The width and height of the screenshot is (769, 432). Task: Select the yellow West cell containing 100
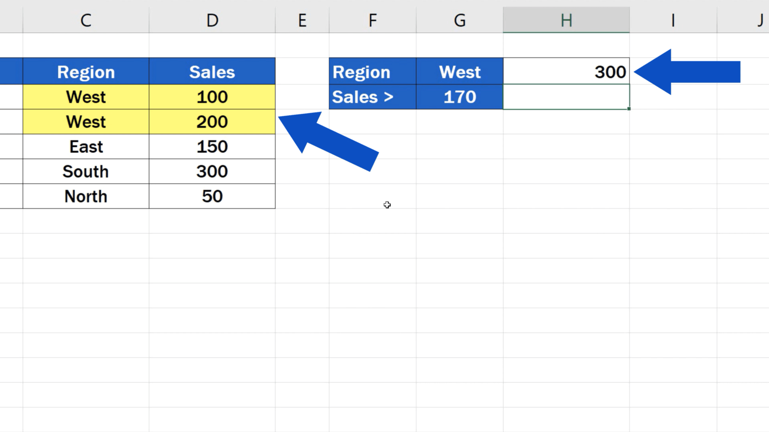pyautogui.click(x=86, y=97)
